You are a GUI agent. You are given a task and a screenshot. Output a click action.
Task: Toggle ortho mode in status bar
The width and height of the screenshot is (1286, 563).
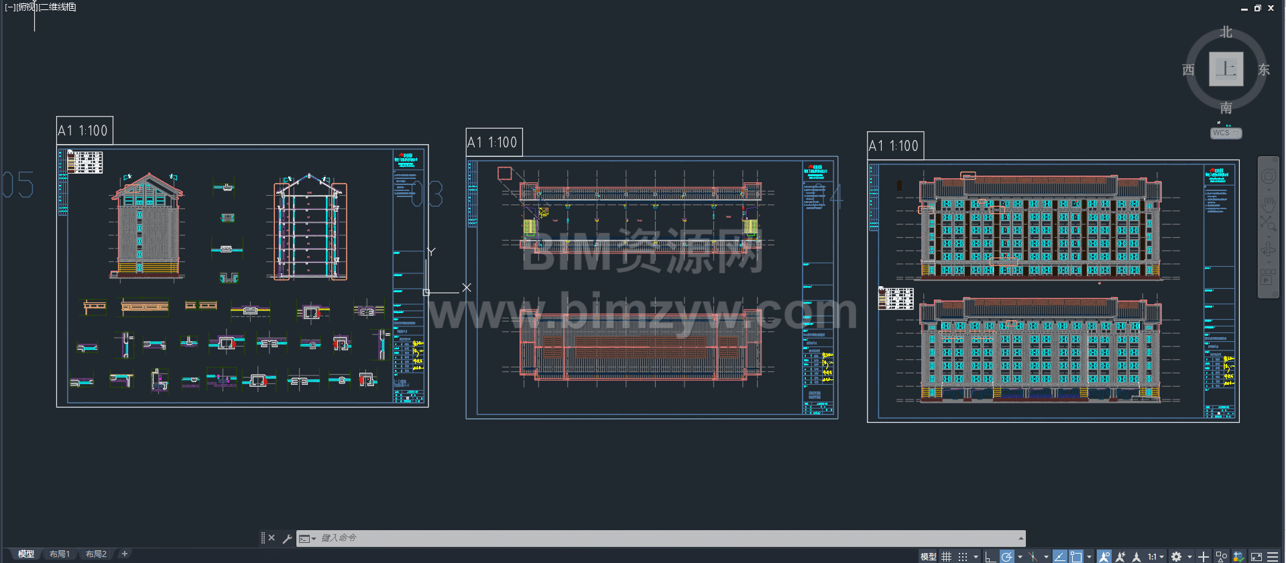pyautogui.click(x=990, y=557)
